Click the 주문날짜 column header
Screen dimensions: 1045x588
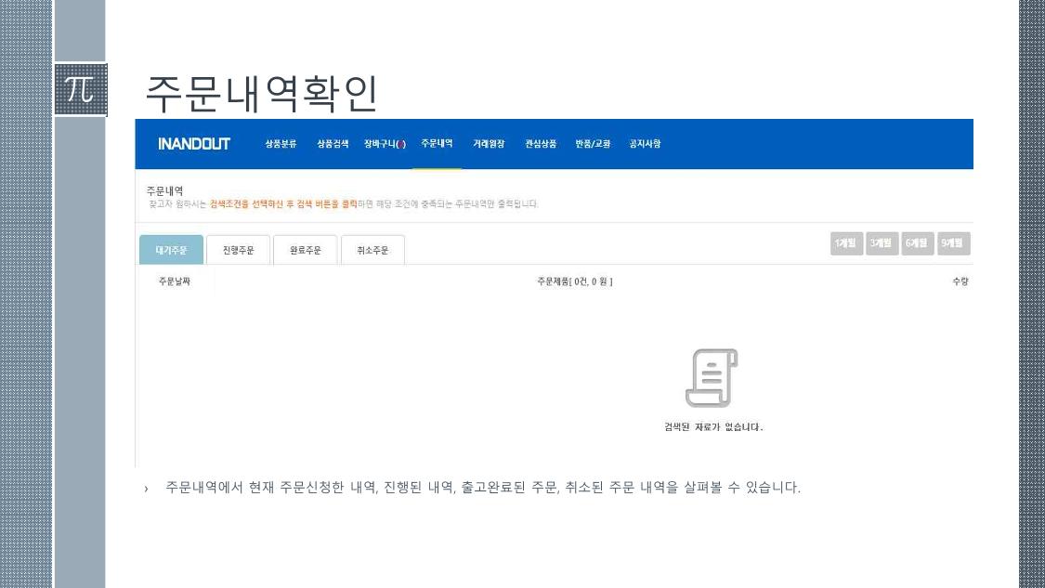tap(175, 281)
